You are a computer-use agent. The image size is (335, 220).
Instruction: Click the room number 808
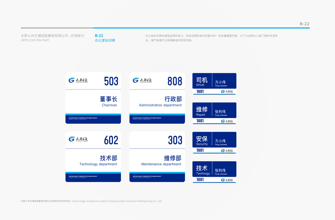pos(175,81)
